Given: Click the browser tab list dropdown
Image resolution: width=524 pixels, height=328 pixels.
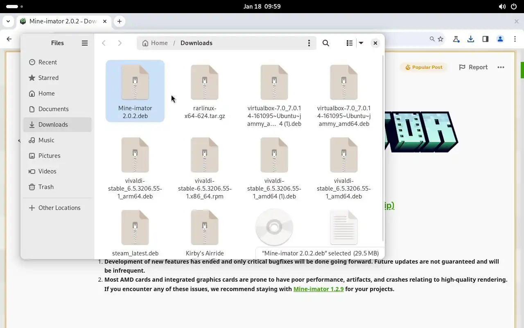Looking at the screenshot, I should click(8, 21).
